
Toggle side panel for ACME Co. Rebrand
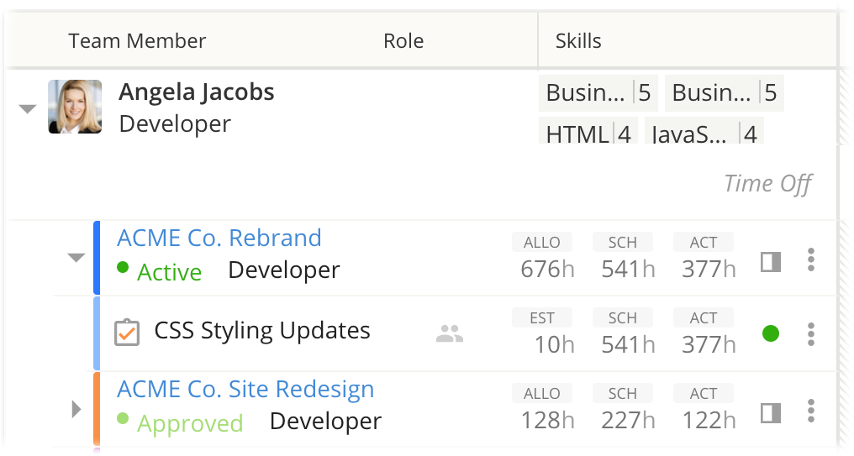[770, 262]
